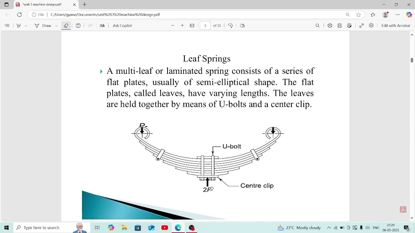The image size is (415, 233).
Task: Select the Highlight tool
Action: coord(19,26)
